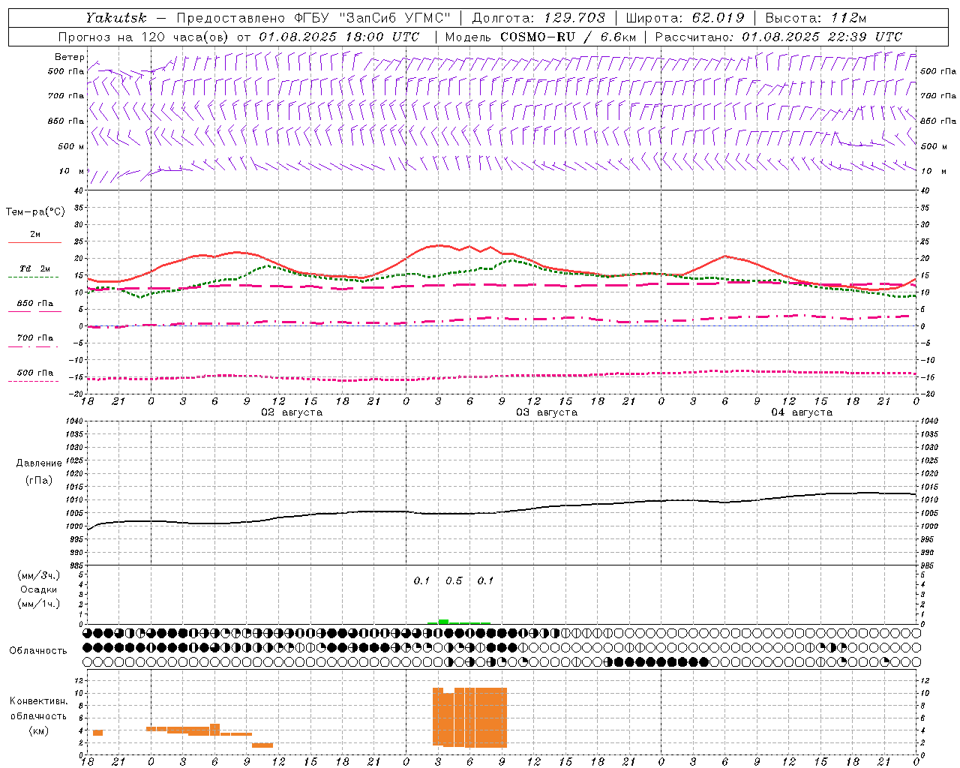Click the 700 гПа dash-dot temperature legend line
960x768 pixels.
33,346
